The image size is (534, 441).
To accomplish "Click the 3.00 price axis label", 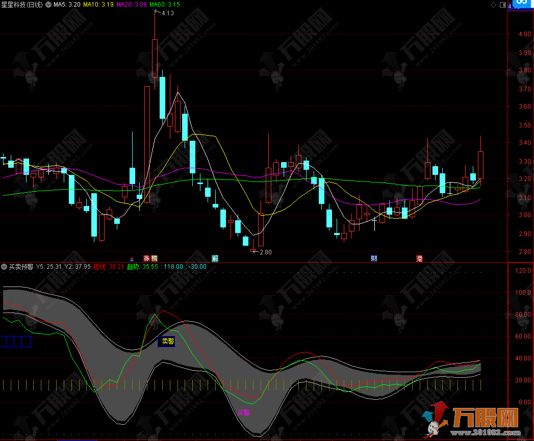I will (524, 215).
